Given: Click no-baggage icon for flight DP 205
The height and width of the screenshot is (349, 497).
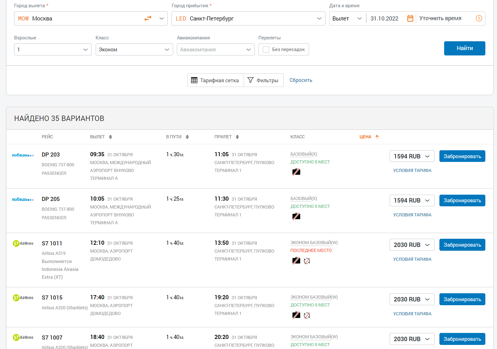Looking at the screenshot, I should click(296, 216).
